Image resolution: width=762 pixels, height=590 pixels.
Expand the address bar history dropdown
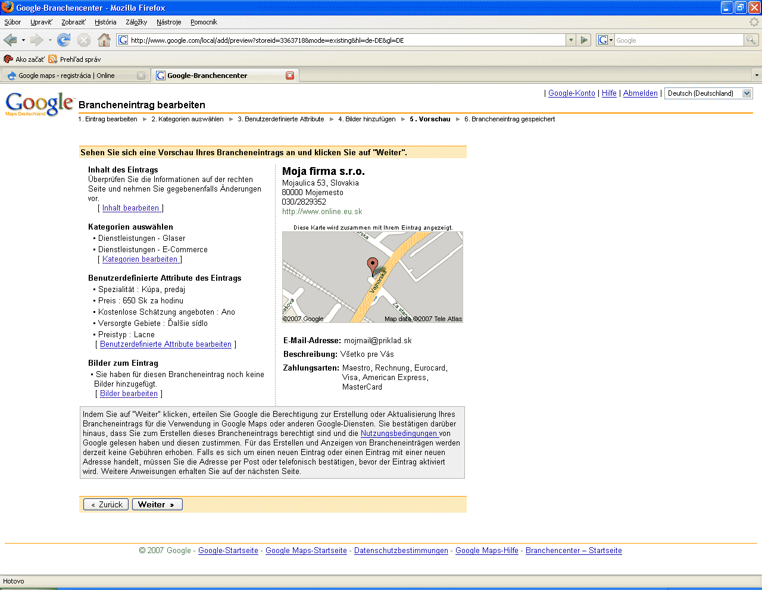coord(571,40)
